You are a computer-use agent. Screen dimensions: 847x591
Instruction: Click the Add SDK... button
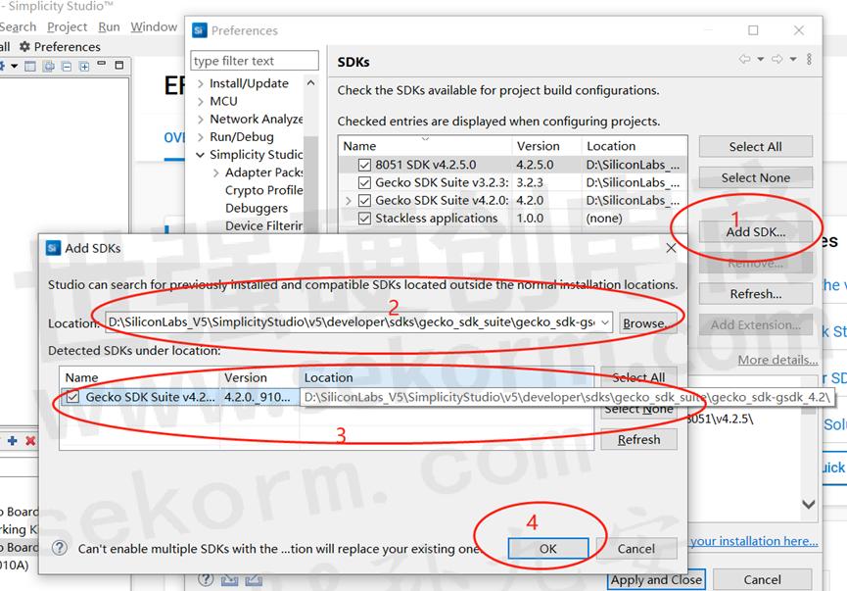pos(755,232)
